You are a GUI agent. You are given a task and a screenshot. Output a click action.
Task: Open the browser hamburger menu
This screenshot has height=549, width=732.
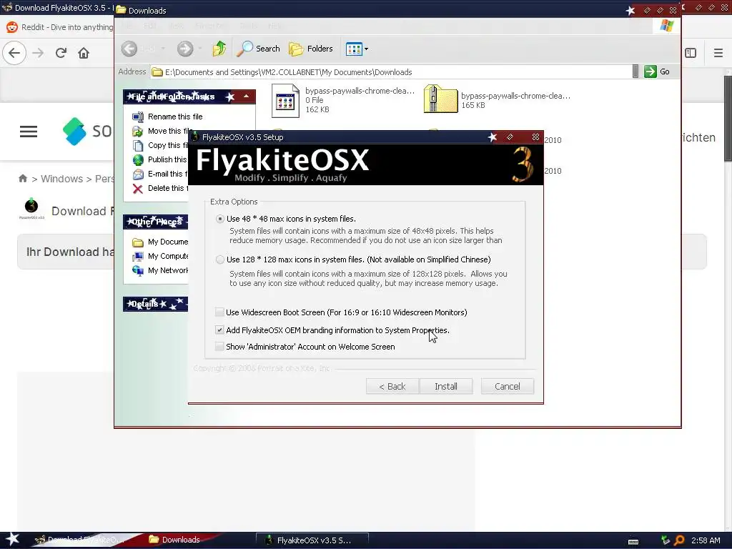click(718, 53)
